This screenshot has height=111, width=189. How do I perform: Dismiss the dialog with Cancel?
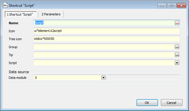click(172, 103)
